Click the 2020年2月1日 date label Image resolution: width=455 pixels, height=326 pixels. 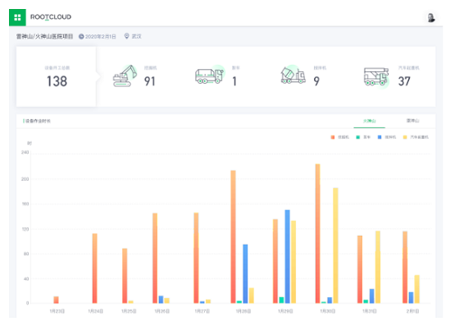[x=100, y=36]
